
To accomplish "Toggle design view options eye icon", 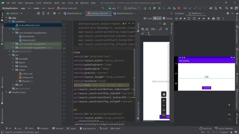I will point(143,29).
